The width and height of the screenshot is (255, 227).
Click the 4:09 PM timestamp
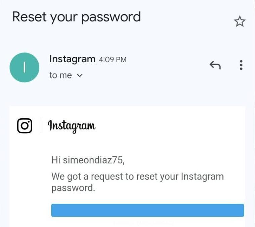[113, 60]
